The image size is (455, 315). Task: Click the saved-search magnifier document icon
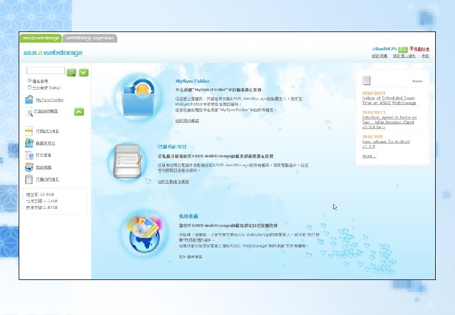[29, 111]
